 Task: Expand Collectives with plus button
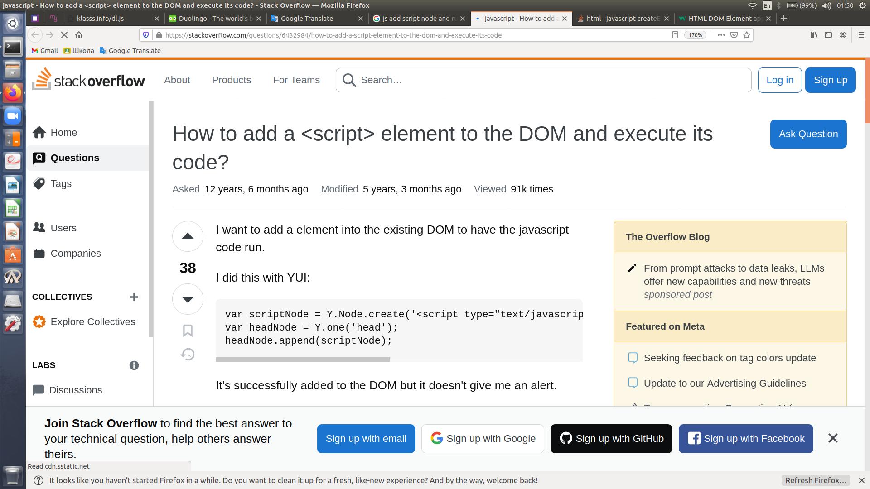134,297
